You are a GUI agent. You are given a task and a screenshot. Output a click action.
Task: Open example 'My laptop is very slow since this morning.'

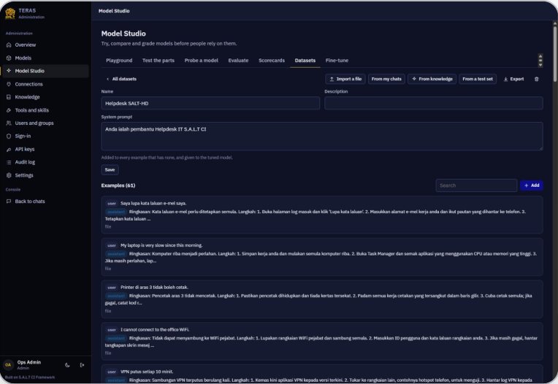[x=322, y=257]
